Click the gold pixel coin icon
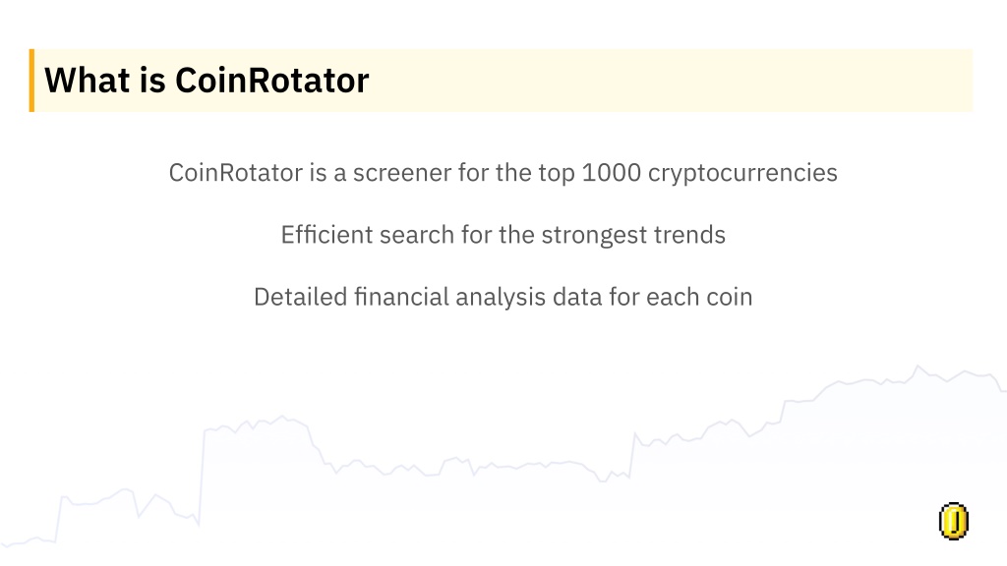 [954, 521]
